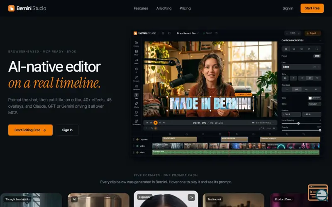Viewport: 332px width, 207px height.
Task: Click the white Color swatch
Action: [x=310, y=98]
